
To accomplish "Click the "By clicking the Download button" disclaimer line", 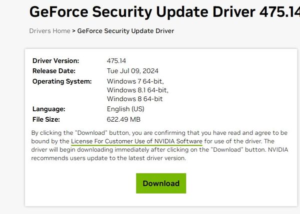I will pos(159,133).
